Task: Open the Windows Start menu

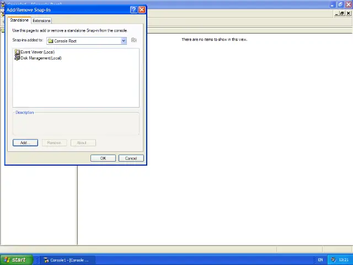Action: click(15, 259)
